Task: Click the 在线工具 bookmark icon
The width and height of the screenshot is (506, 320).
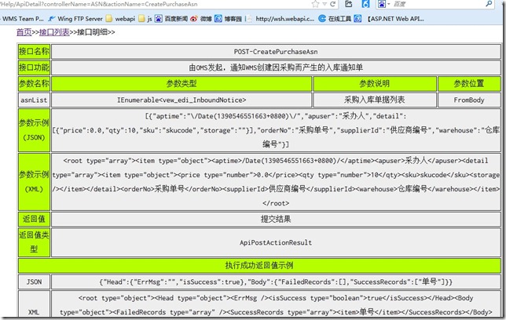Action: (321, 19)
